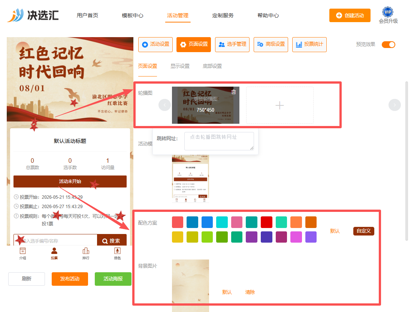The height and width of the screenshot is (312, 414).
Task: Select the 页面设置 sub-tab
Action: coord(148,66)
